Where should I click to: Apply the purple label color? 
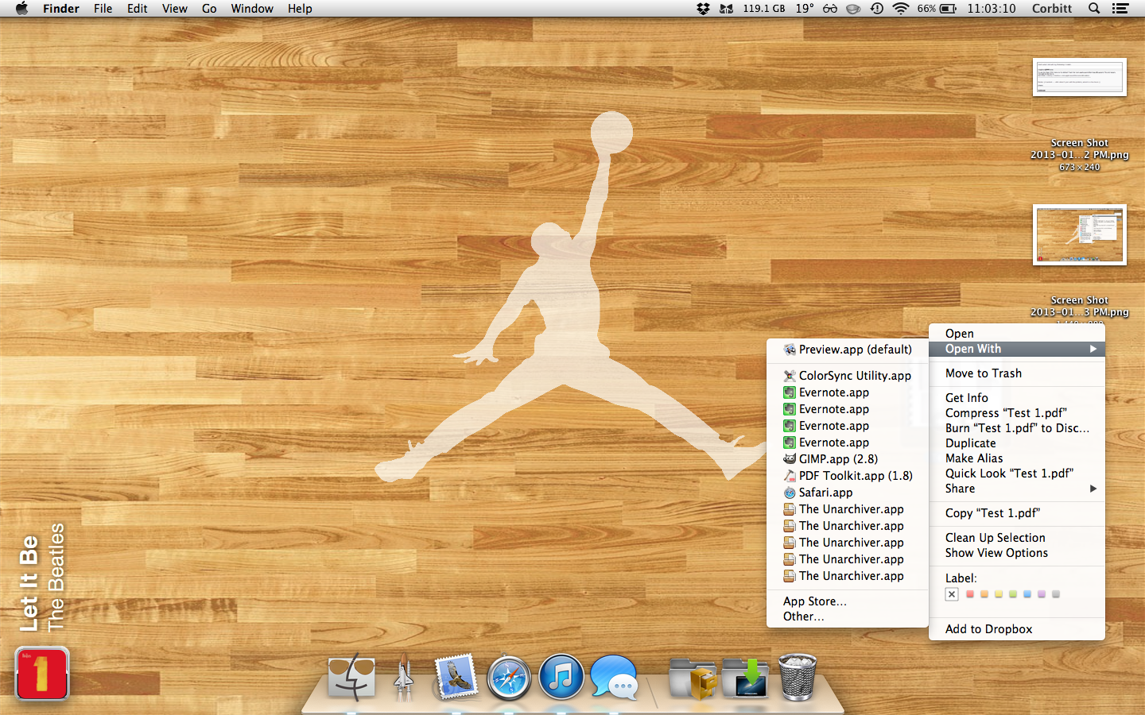tap(1042, 594)
